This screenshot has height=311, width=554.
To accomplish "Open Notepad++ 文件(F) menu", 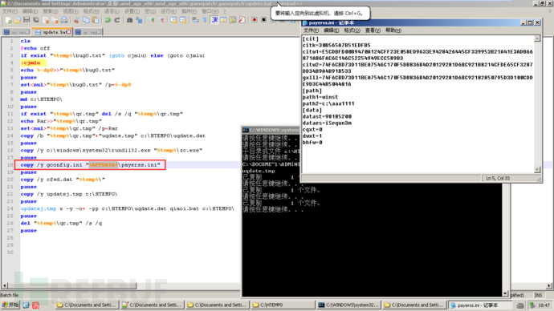I will 10,11.
